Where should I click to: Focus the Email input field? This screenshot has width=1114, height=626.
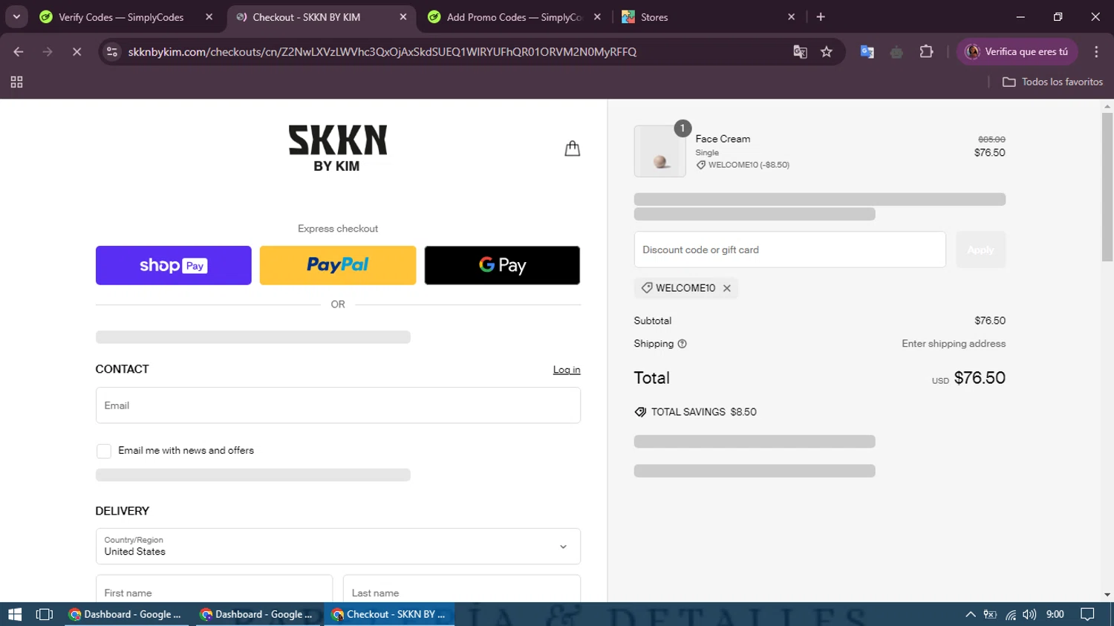point(338,405)
